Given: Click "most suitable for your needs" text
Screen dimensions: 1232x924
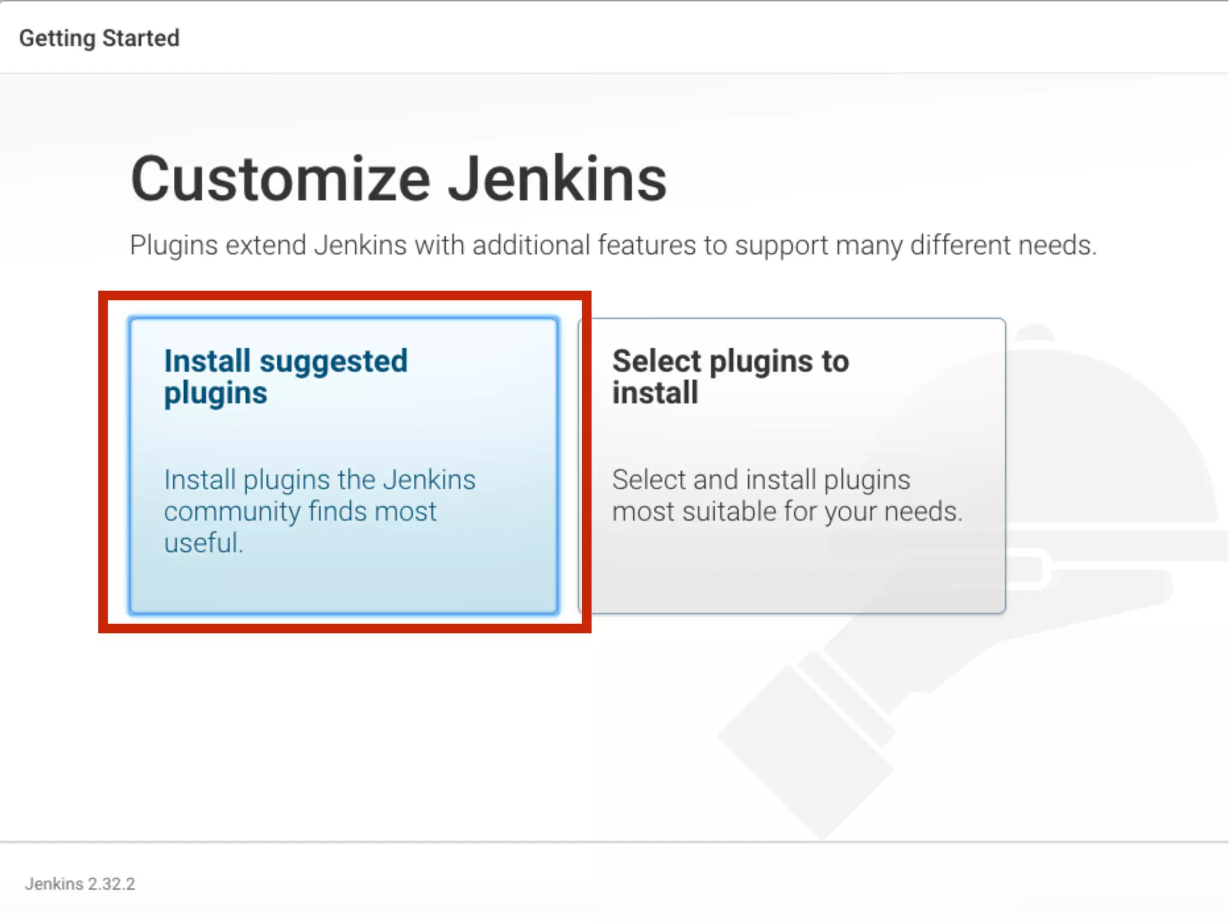Looking at the screenshot, I should 787,511.
